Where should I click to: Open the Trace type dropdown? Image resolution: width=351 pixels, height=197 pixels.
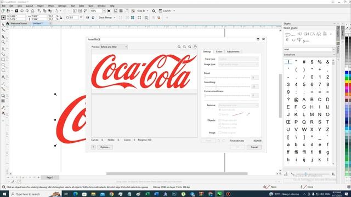click(239, 59)
